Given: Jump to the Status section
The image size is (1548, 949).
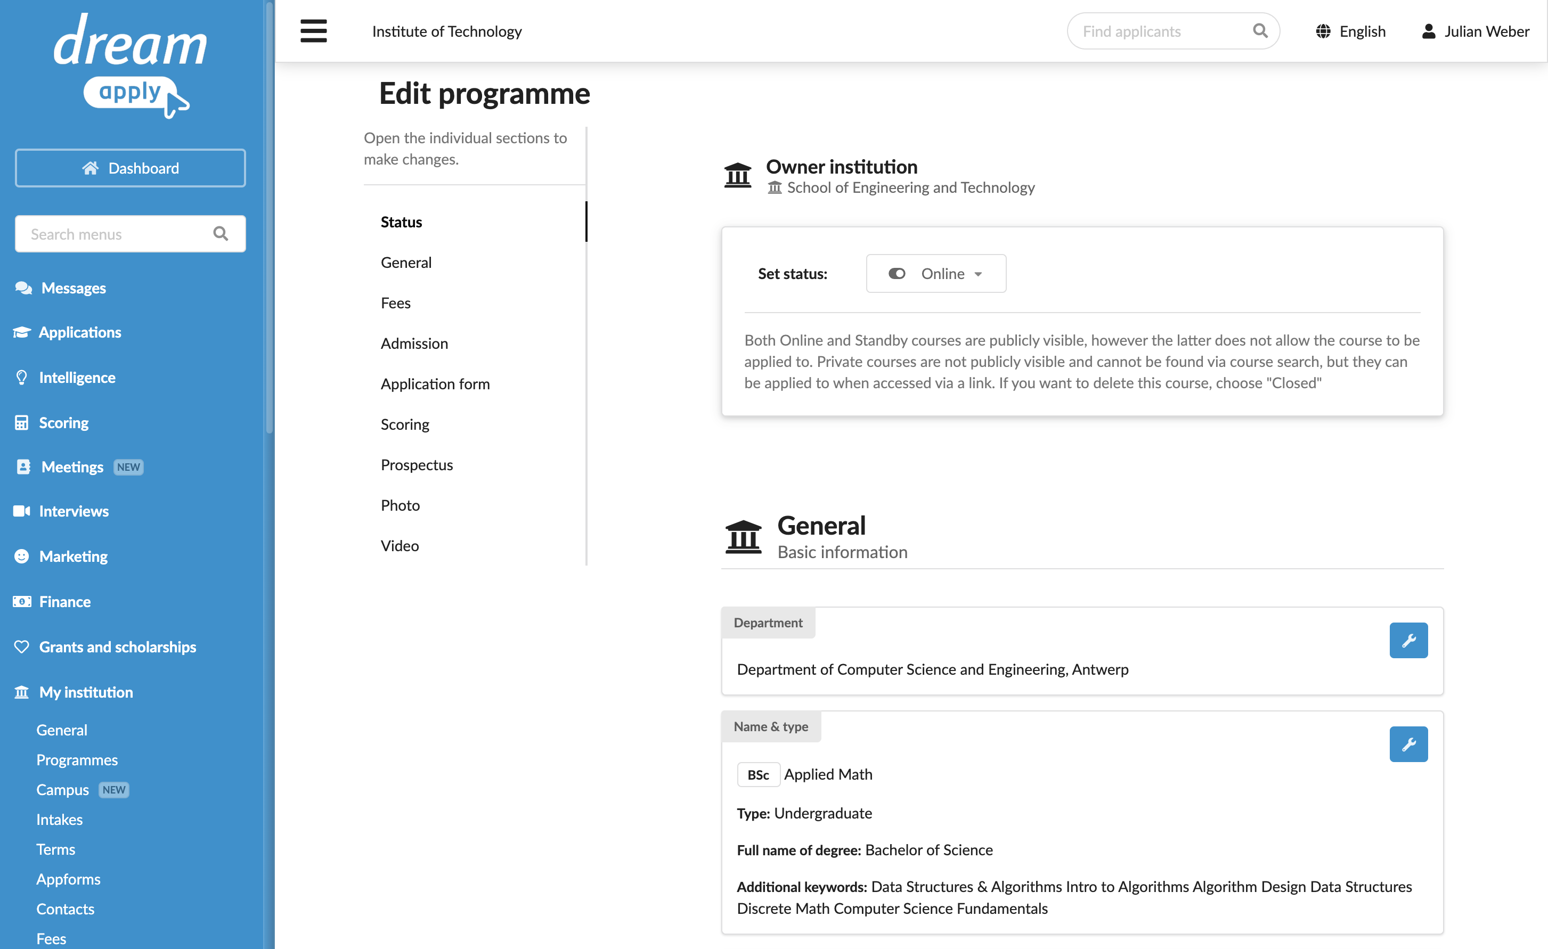Looking at the screenshot, I should [402, 222].
